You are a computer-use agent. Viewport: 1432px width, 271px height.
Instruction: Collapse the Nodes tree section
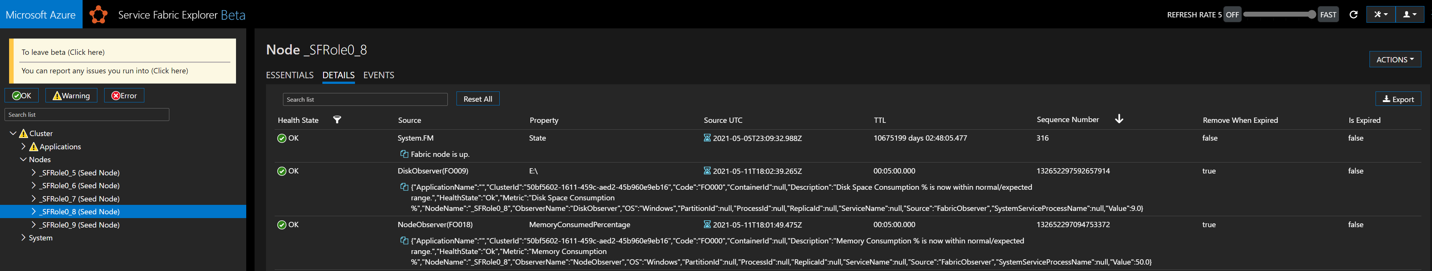pos(23,159)
